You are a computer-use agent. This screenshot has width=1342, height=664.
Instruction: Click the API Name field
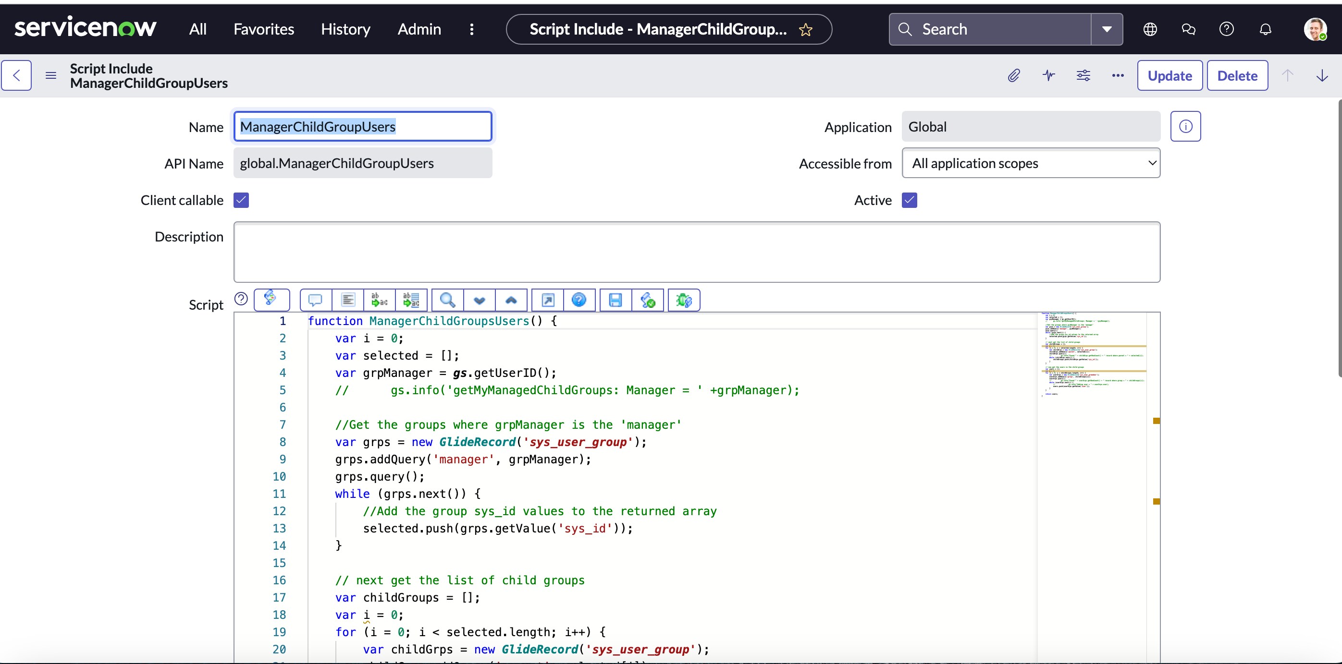[x=363, y=163]
